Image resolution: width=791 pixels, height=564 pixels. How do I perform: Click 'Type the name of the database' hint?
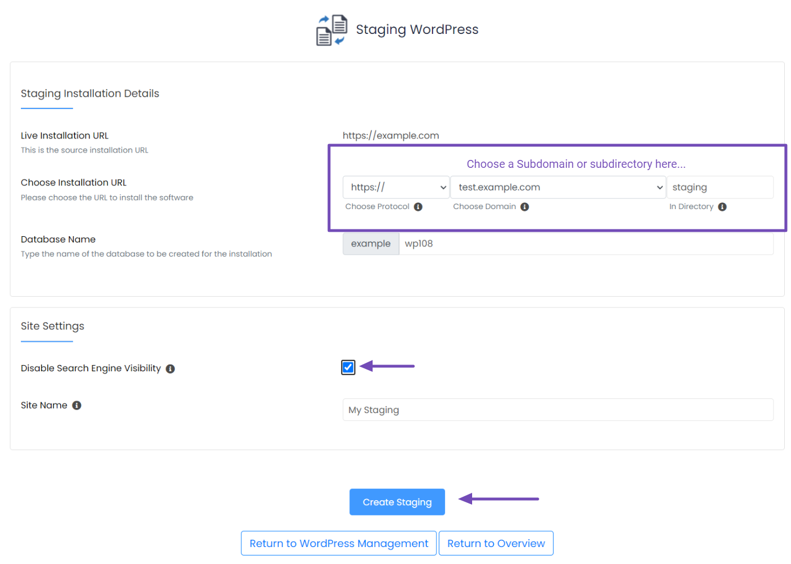pos(146,254)
